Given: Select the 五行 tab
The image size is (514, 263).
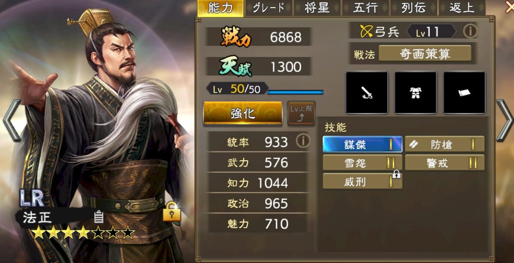Looking at the screenshot, I should coord(365,8).
